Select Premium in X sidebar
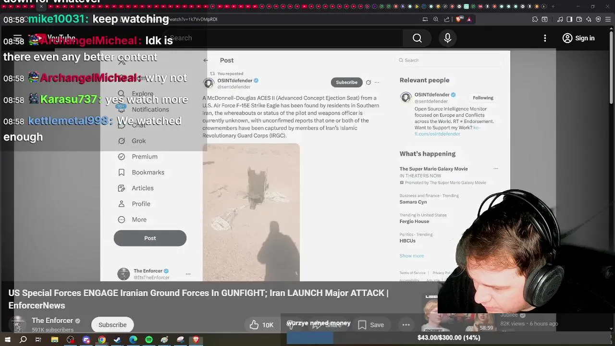 (x=138, y=157)
